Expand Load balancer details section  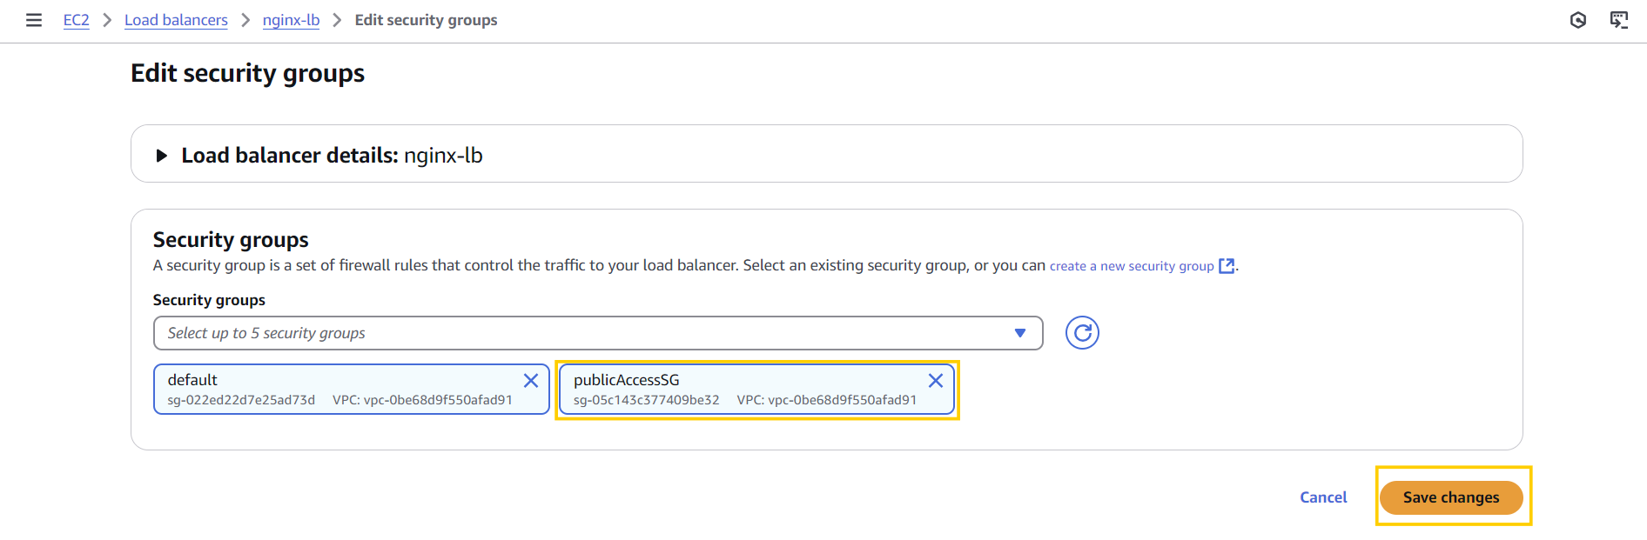tap(161, 156)
